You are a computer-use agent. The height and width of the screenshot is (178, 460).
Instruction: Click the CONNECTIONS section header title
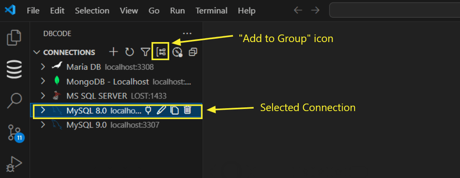coord(69,52)
